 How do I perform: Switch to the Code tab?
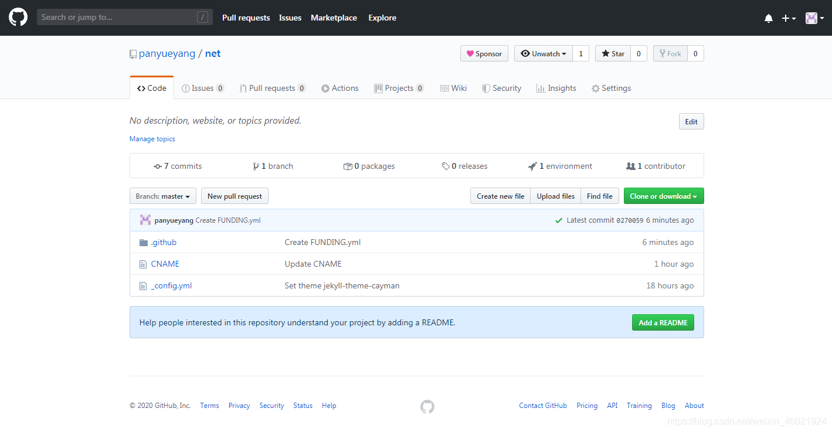[x=152, y=88]
